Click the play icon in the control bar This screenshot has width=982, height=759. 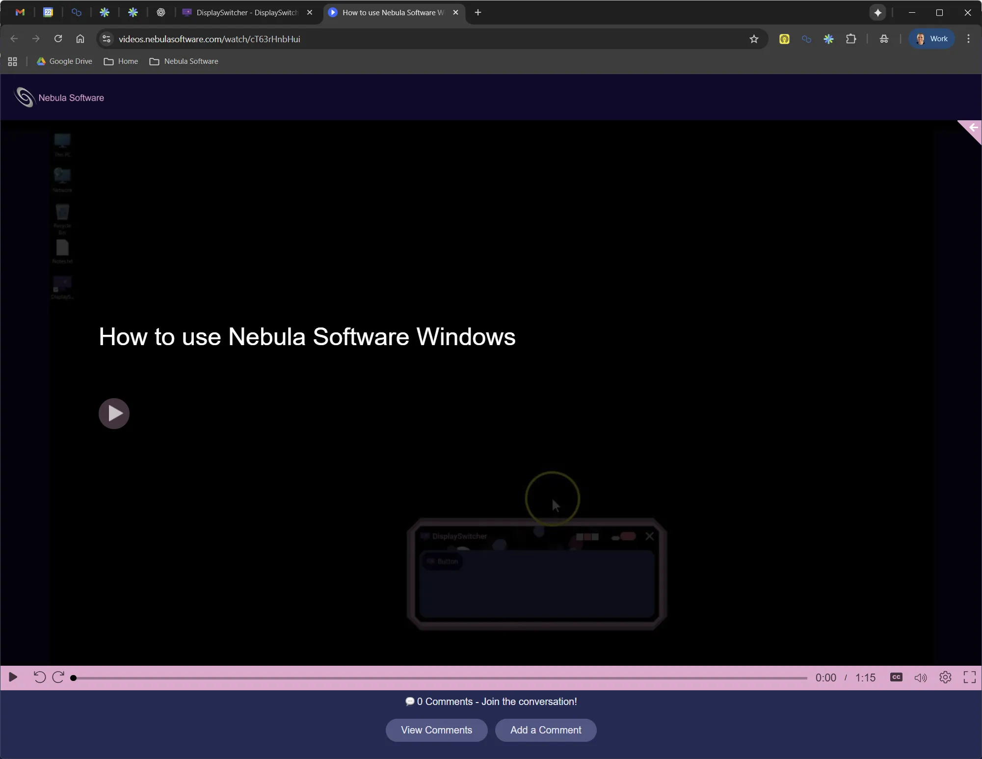click(x=13, y=678)
